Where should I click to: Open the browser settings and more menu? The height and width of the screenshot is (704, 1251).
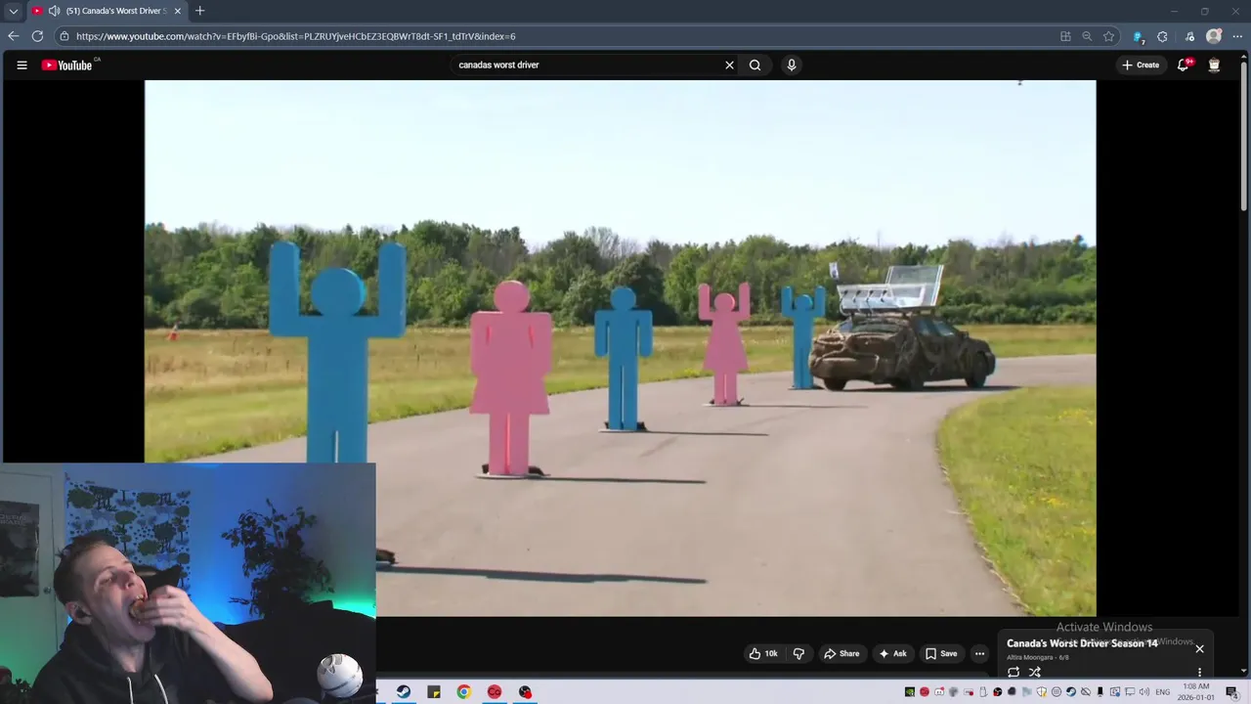(1237, 36)
